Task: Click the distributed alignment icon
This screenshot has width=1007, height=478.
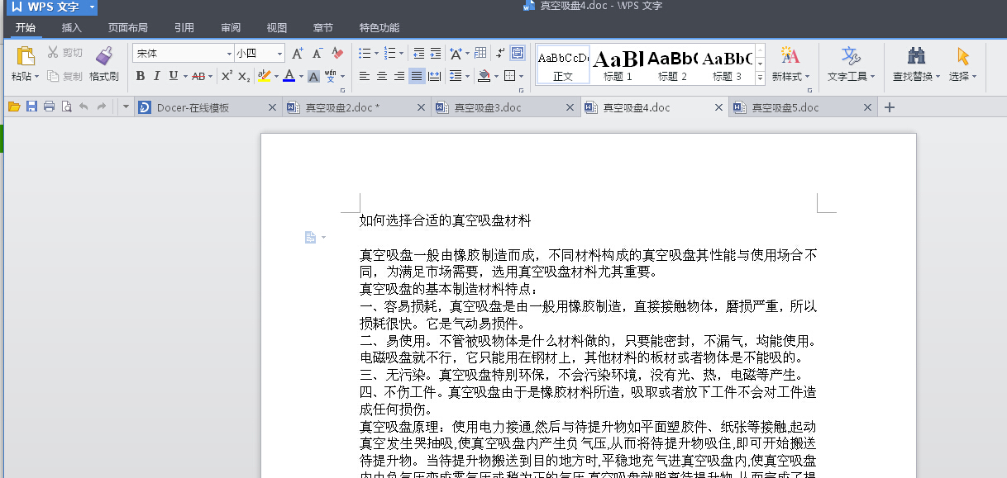Action: (x=434, y=76)
